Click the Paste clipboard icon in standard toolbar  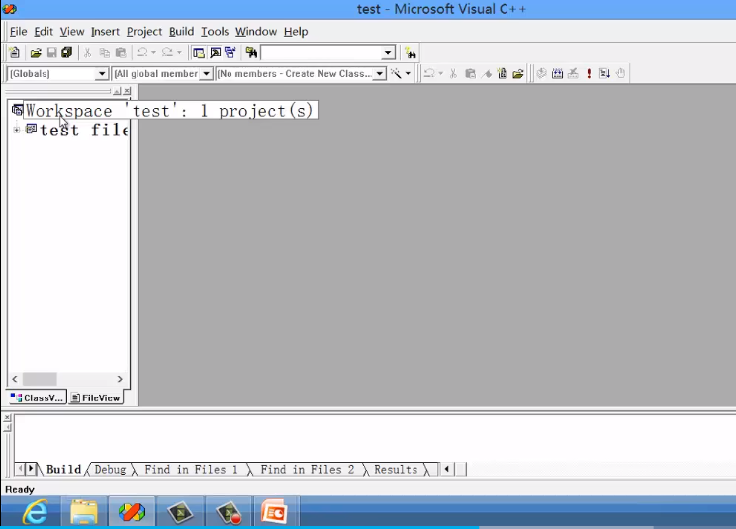point(121,53)
